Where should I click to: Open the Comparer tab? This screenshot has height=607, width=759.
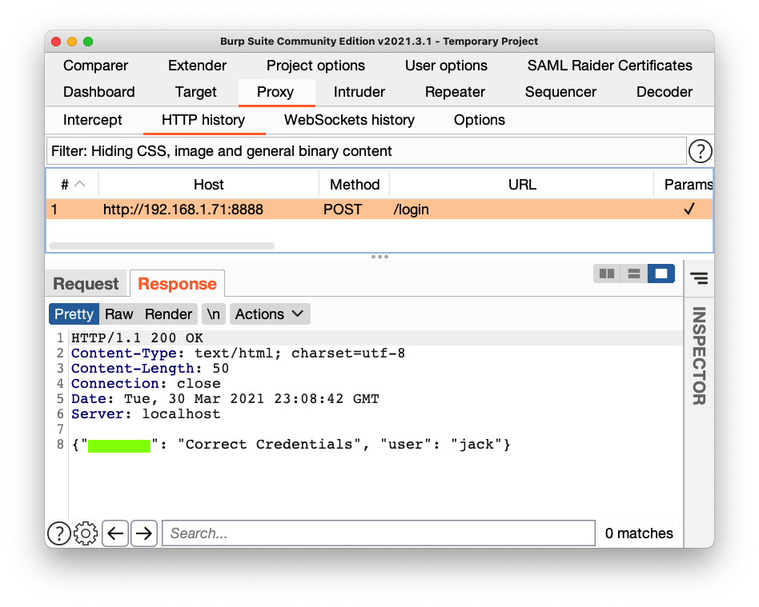pos(96,66)
